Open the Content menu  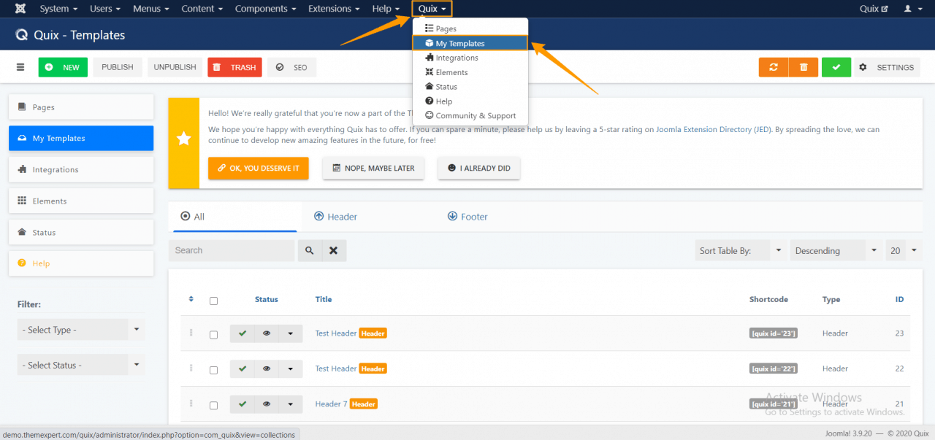(x=203, y=9)
